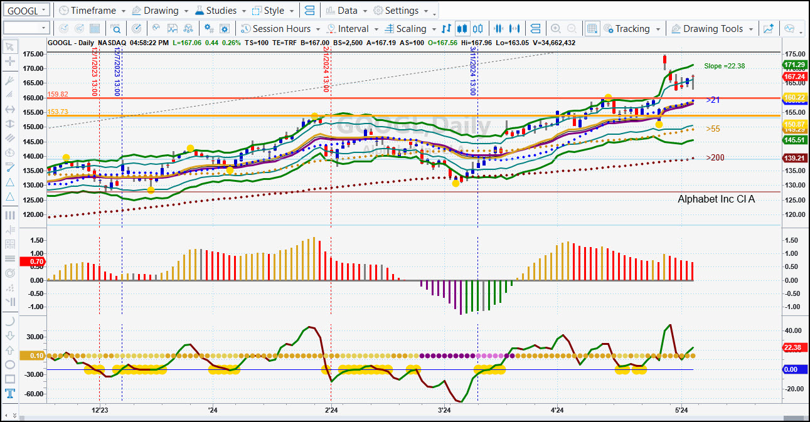Click the 12/7/2023 vertical date marker
The width and height of the screenshot is (810, 422).
pyautogui.click(x=117, y=71)
